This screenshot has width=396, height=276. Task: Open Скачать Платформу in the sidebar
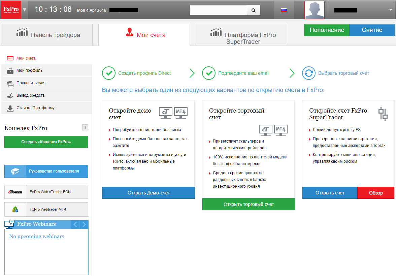point(46,108)
